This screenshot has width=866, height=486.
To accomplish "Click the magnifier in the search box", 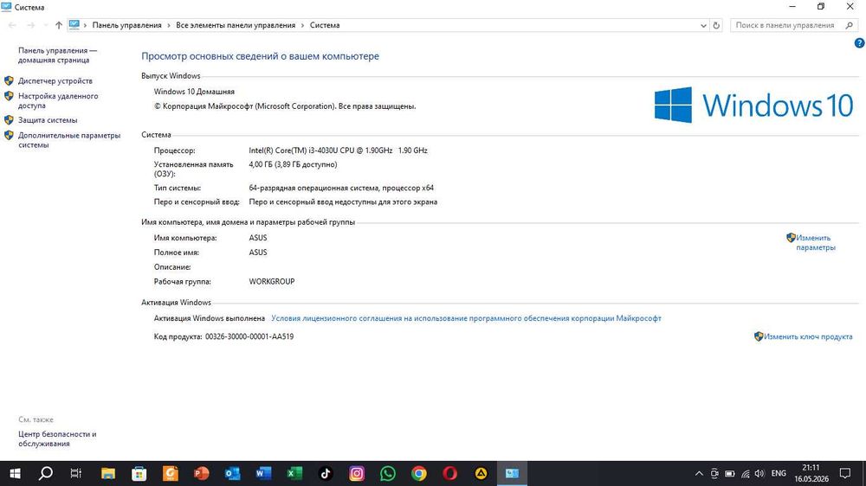I will pyautogui.click(x=850, y=25).
